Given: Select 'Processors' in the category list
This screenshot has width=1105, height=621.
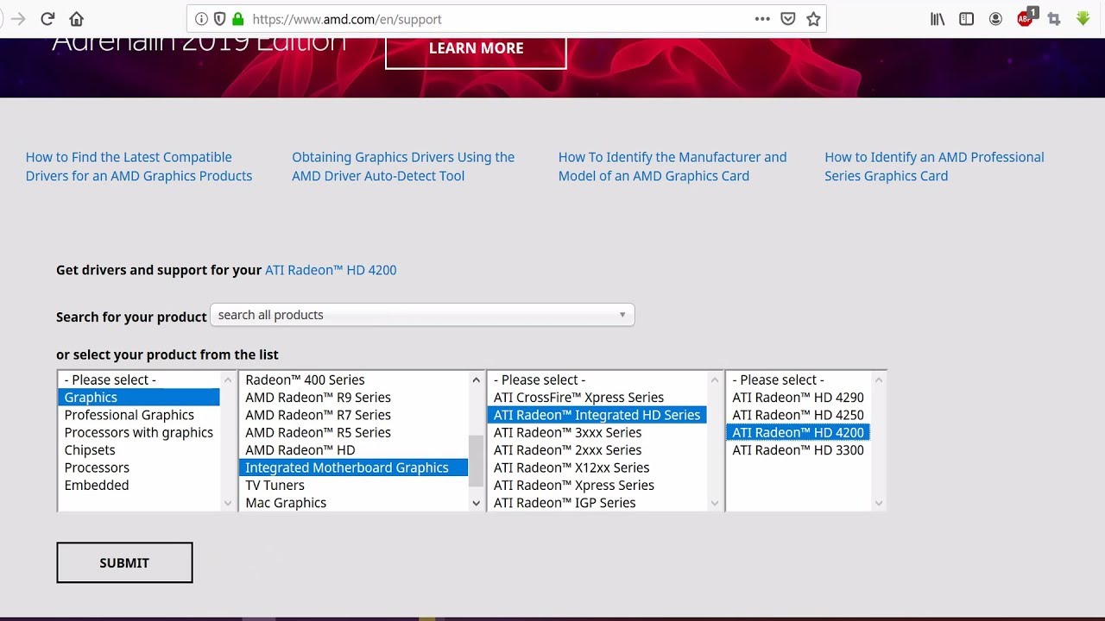Looking at the screenshot, I should point(139,467).
